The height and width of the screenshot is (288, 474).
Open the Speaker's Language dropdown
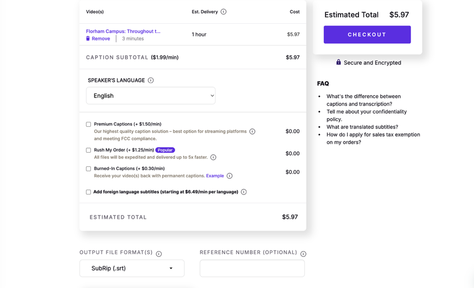(x=150, y=96)
